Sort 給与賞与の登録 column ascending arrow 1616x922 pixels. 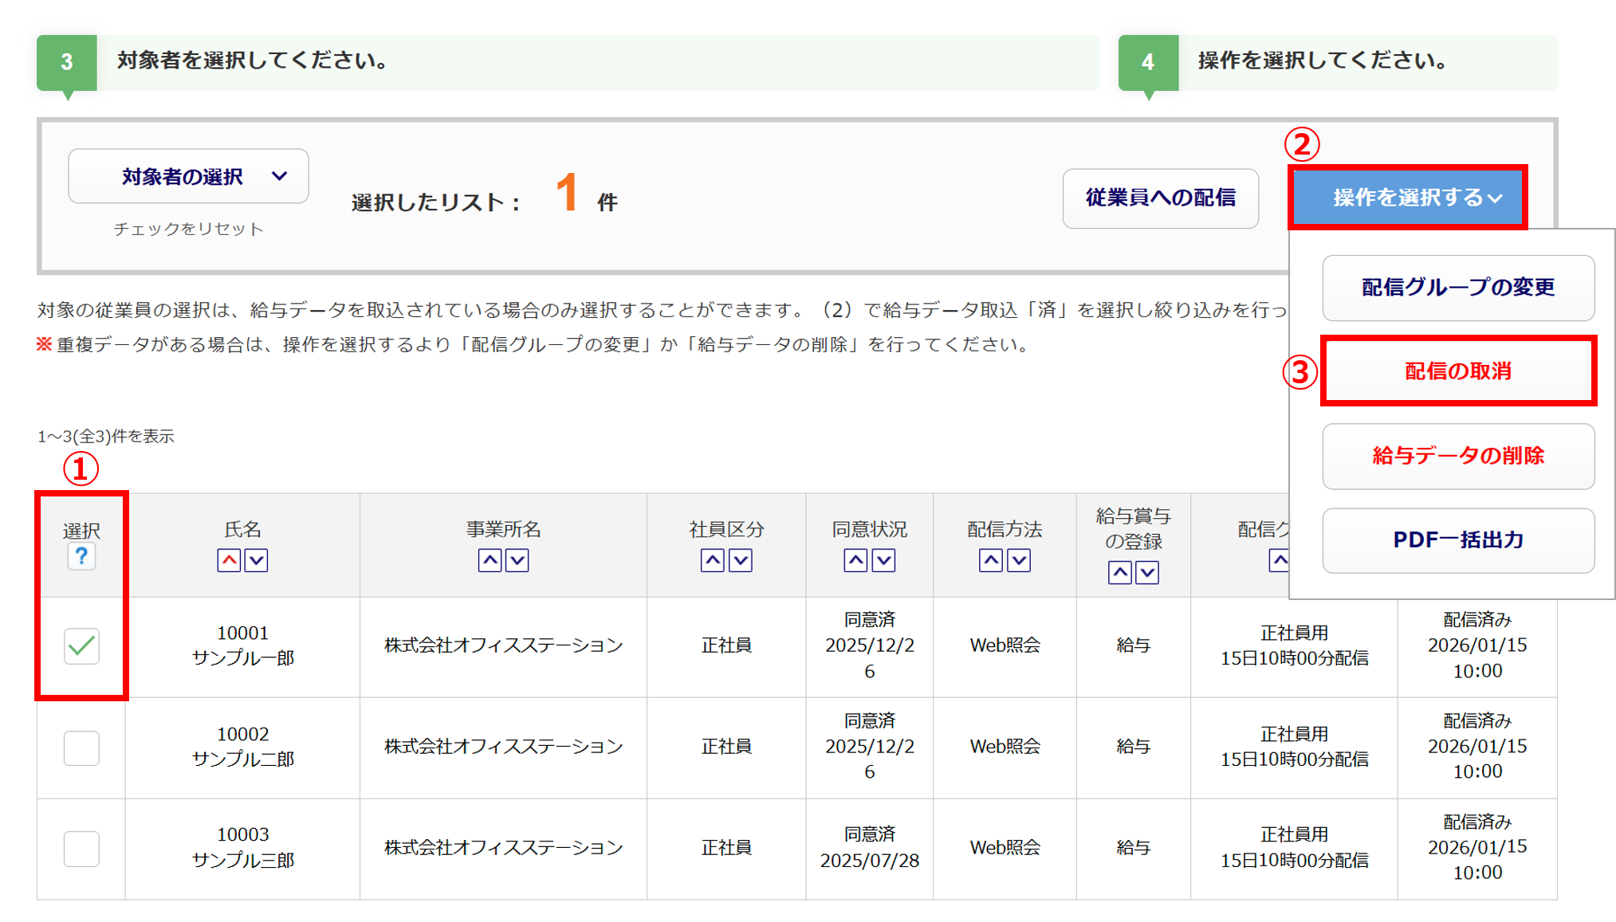pyautogui.click(x=1119, y=572)
